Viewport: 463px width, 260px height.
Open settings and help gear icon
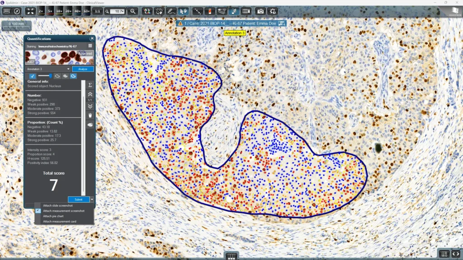tap(273, 11)
